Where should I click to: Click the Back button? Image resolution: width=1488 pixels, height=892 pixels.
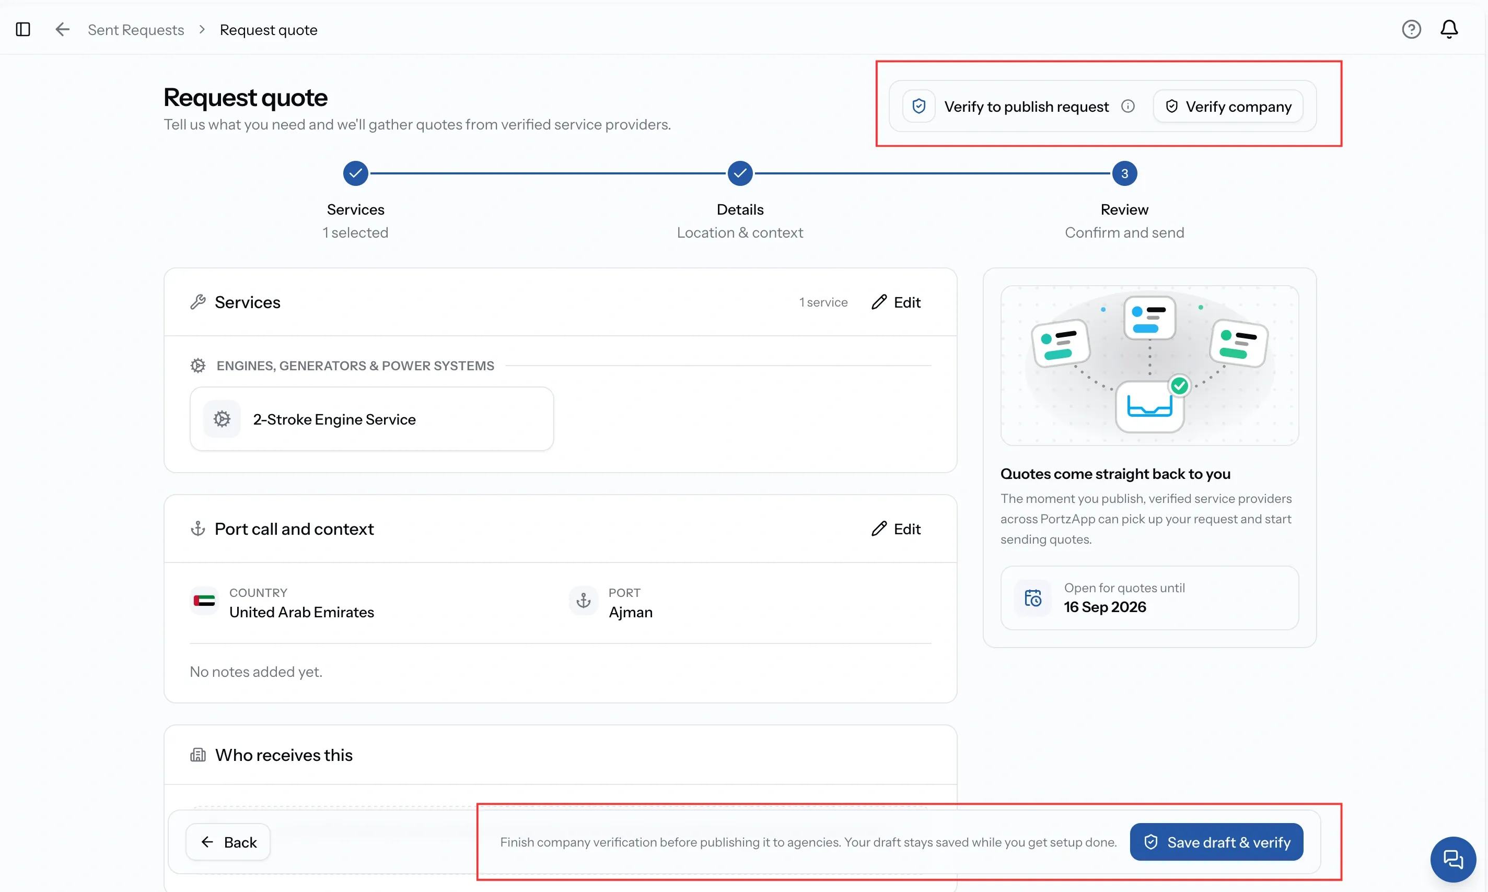(x=228, y=842)
